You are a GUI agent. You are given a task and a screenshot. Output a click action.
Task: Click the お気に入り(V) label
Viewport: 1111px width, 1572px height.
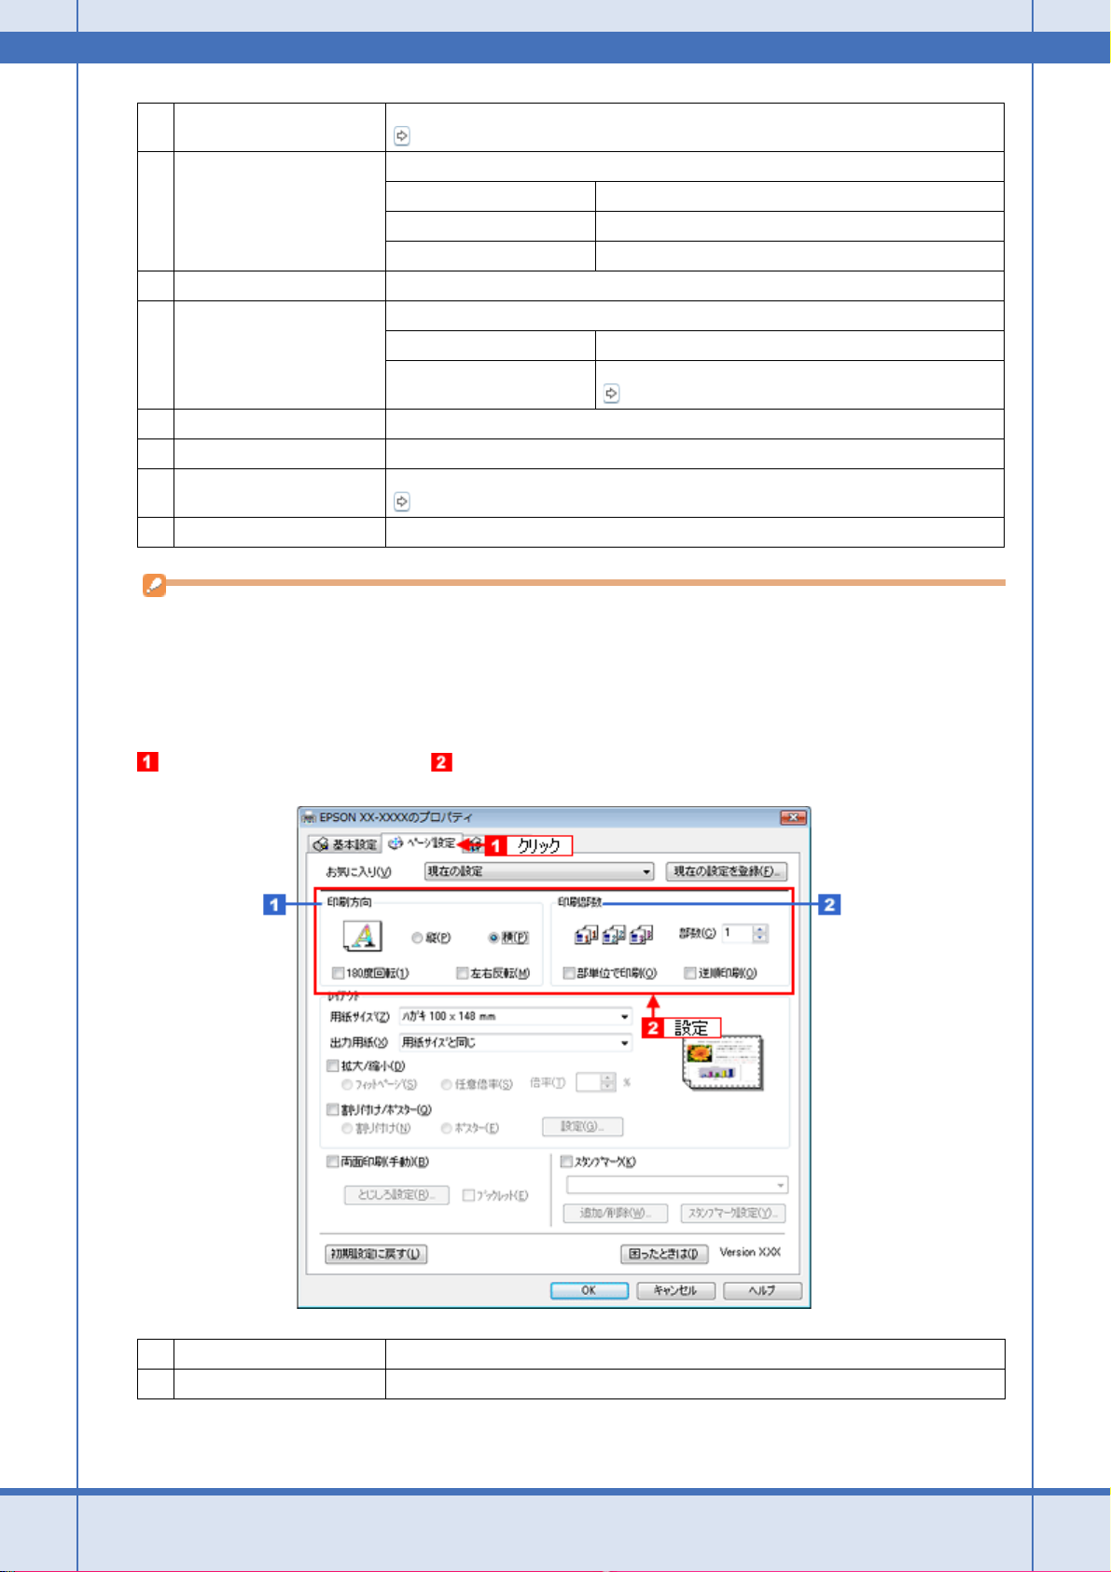point(359,872)
